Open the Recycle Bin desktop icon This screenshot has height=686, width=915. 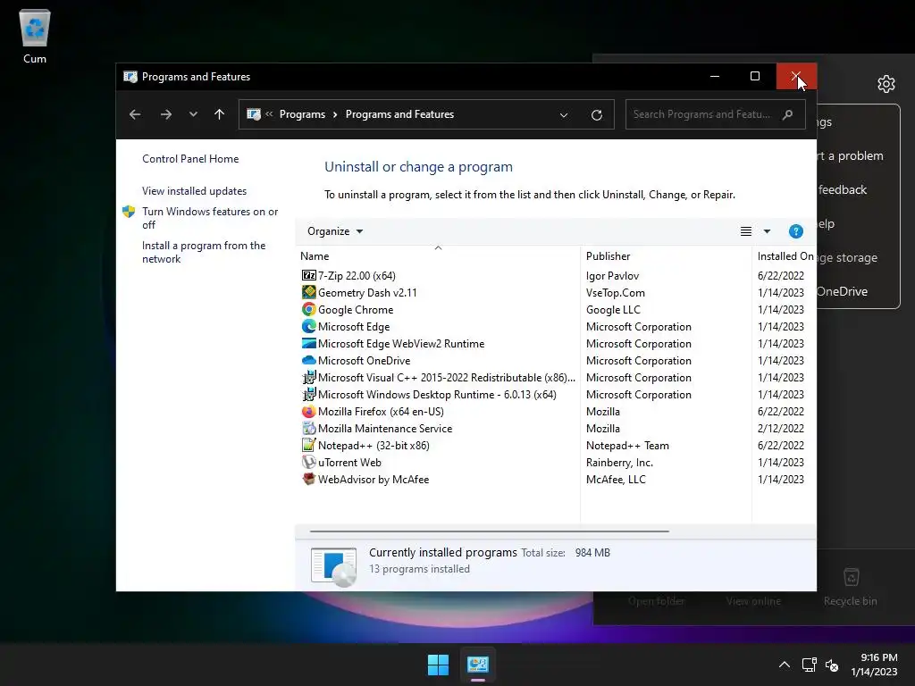point(35,36)
